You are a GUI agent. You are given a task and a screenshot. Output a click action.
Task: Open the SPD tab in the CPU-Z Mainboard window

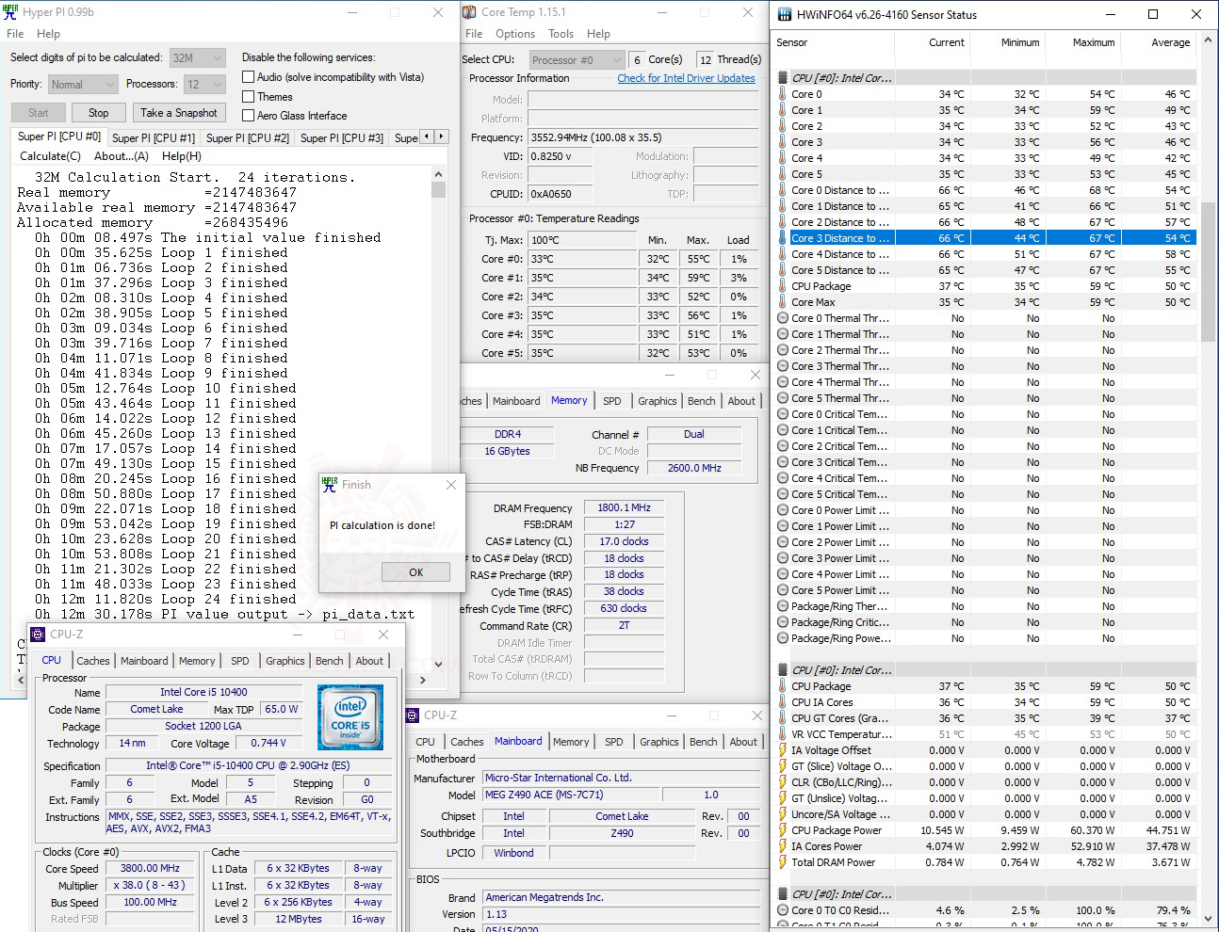click(614, 742)
